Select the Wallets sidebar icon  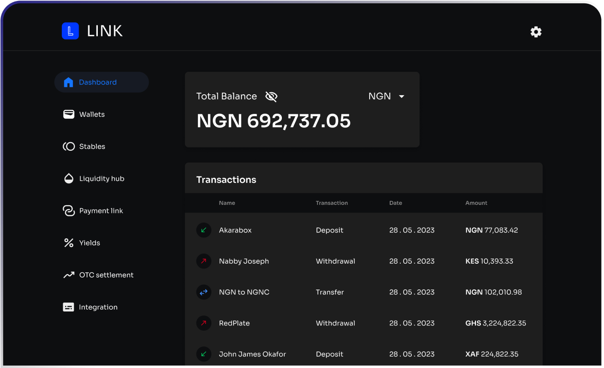click(x=69, y=114)
